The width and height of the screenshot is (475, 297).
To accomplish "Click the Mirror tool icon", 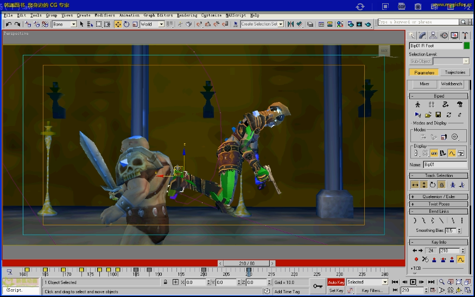I will [x=290, y=24].
